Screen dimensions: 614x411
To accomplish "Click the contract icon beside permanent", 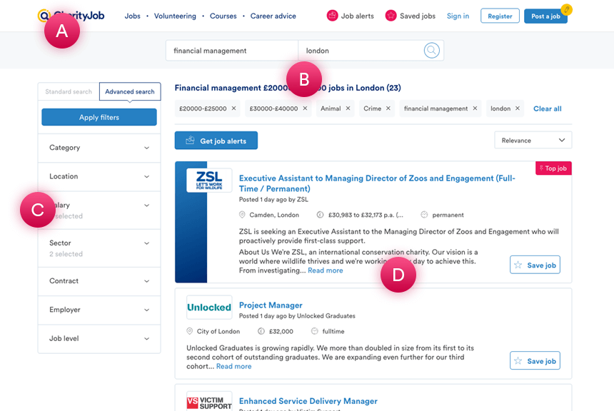I will (424, 215).
